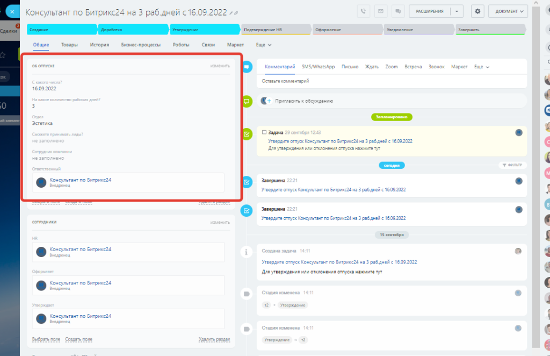Image resolution: width=550 pixels, height=356 pixels.
Task: Switch to Письмо in timeline actions
Action: click(350, 67)
